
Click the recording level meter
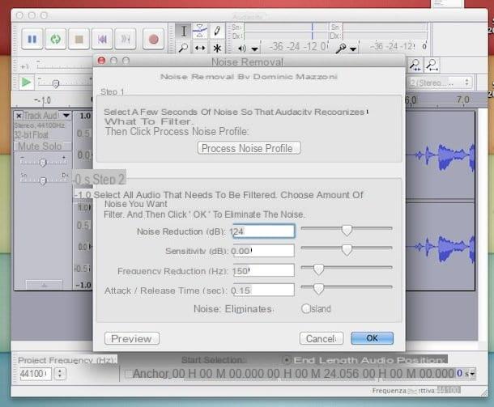tap(385, 32)
